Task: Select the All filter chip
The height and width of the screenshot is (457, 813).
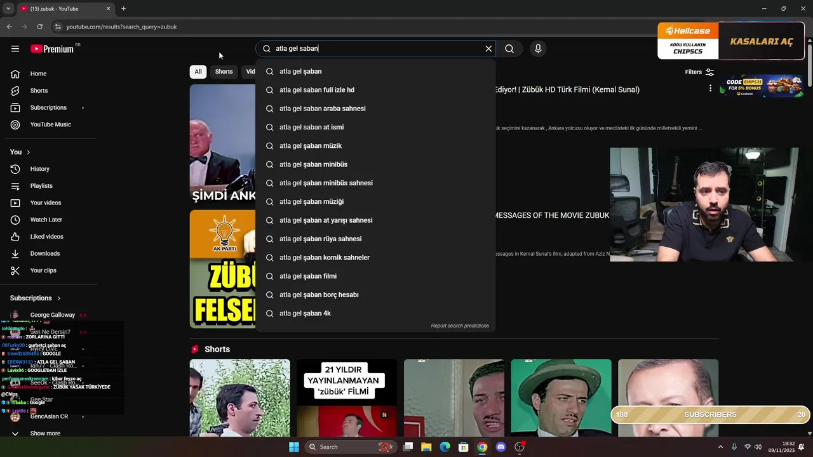Action: pos(198,72)
